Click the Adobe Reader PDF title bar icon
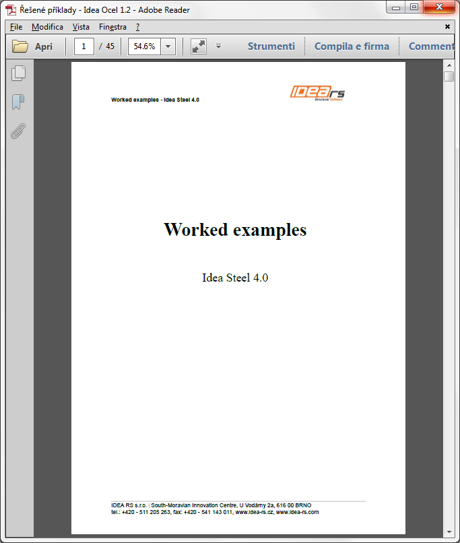The width and height of the screenshot is (460, 543). coord(11,9)
